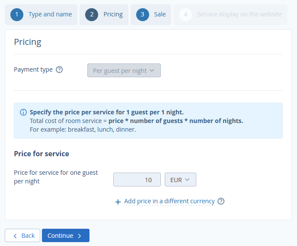Go Back to the previous step

click(x=22, y=235)
